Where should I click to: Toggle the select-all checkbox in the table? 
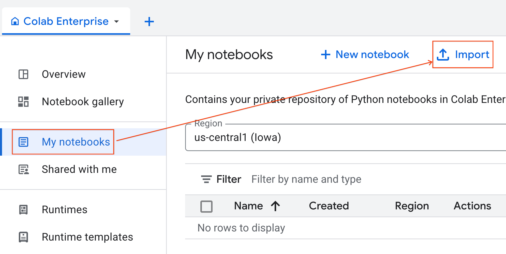(x=206, y=206)
